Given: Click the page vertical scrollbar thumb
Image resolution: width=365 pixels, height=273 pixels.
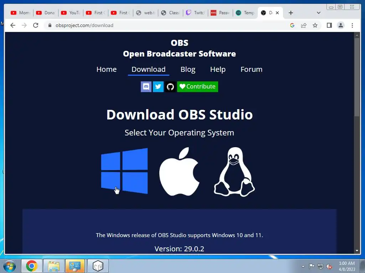Looking at the screenshot, I should point(357,77).
